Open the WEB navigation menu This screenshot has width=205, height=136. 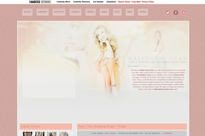click(130, 12)
